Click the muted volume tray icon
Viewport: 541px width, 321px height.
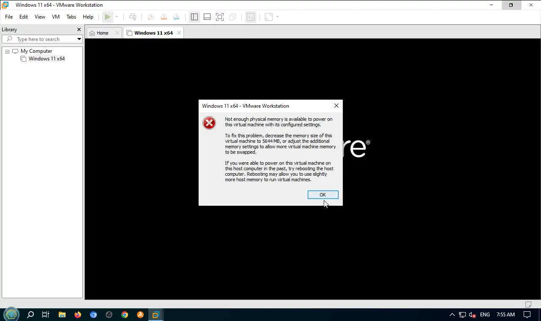click(473, 315)
